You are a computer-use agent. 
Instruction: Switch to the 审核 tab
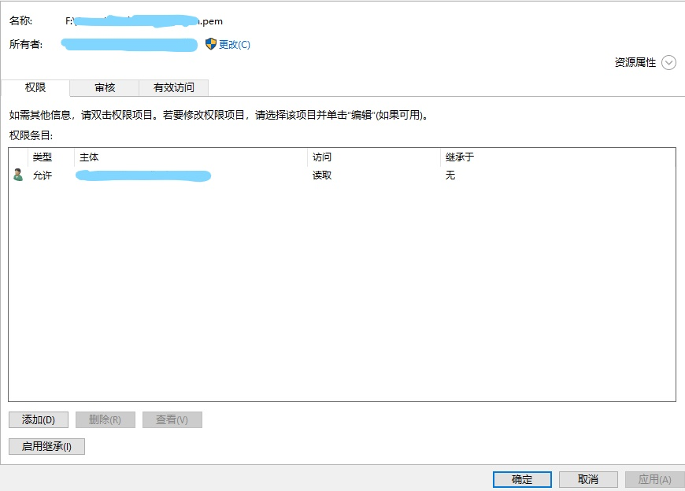click(x=105, y=87)
